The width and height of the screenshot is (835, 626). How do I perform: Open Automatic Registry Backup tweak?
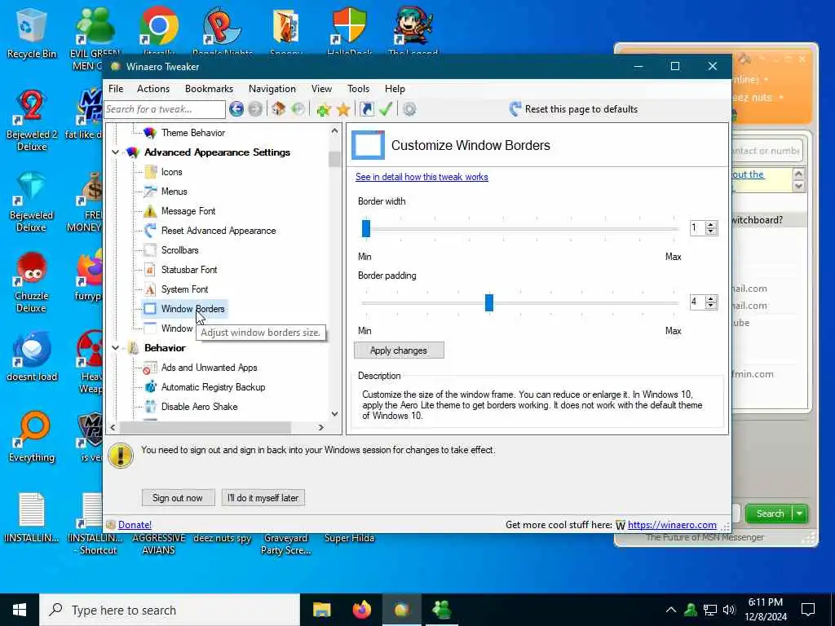213,387
